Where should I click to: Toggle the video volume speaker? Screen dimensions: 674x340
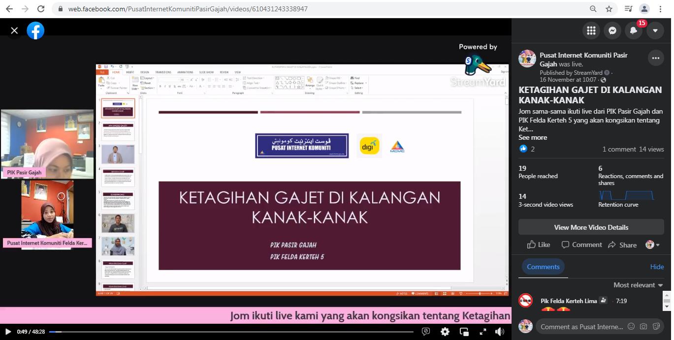(500, 332)
